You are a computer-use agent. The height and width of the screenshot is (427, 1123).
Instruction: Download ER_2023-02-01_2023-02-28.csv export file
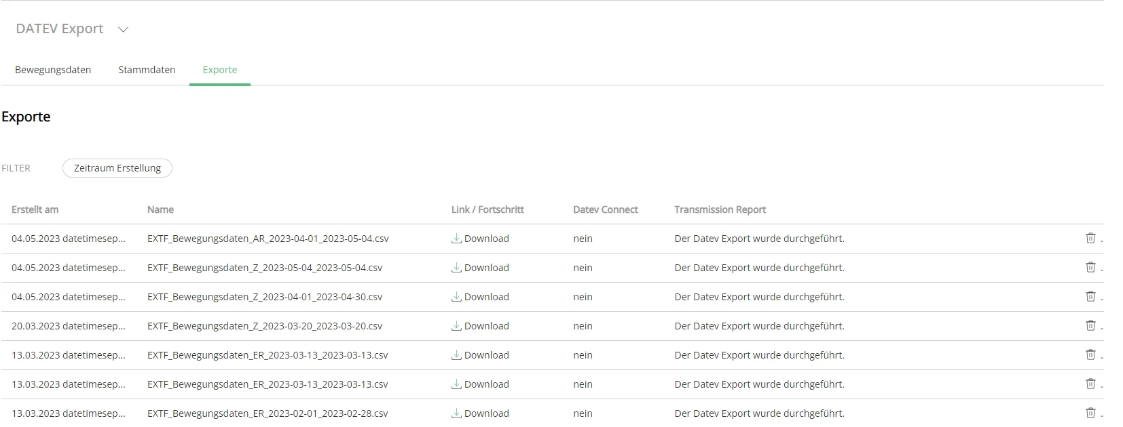[x=480, y=413]
